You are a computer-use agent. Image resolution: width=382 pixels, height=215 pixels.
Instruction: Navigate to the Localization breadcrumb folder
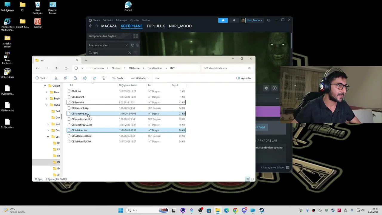click(x=155, y=68)
